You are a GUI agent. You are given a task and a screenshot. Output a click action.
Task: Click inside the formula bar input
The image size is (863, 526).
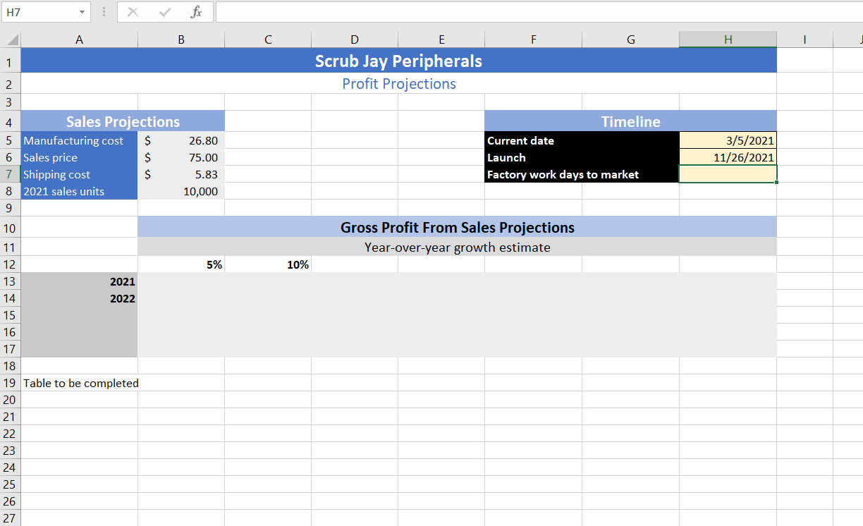[x=539, y=12]
